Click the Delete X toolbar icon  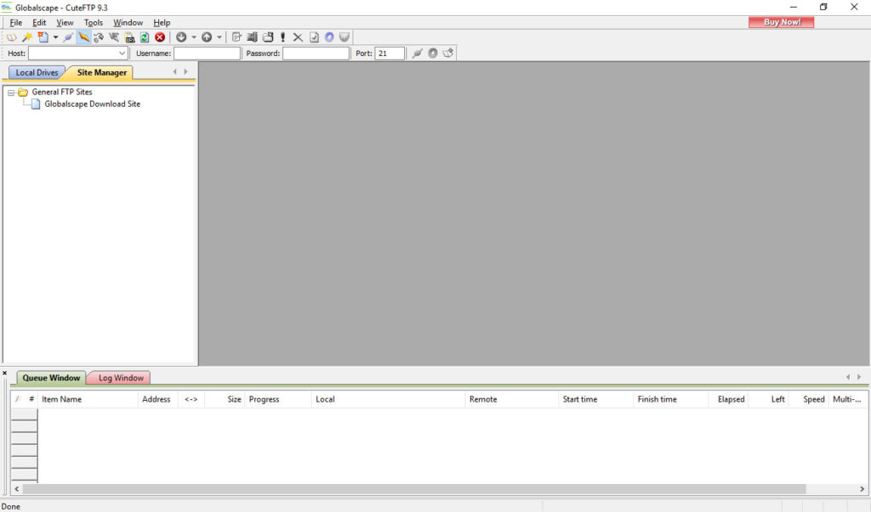coord(298,37)
